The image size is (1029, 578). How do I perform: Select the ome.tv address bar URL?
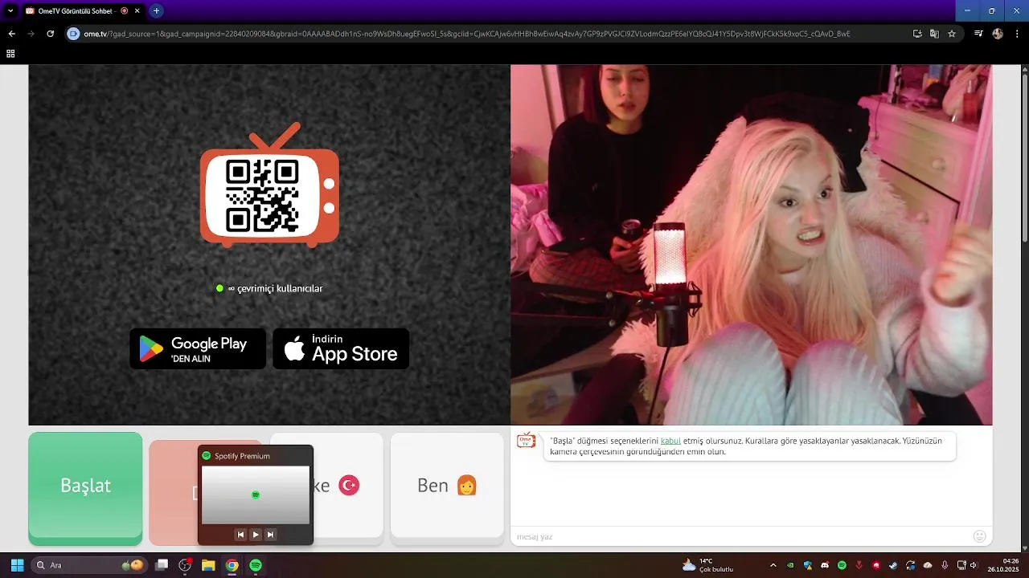466,34
